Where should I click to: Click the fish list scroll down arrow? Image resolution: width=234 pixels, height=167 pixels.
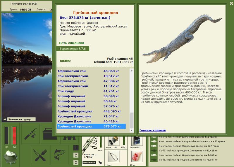131,130
